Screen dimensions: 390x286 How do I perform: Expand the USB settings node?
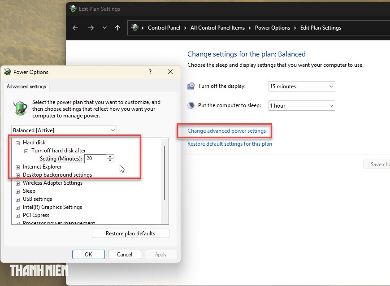[17, 199]
